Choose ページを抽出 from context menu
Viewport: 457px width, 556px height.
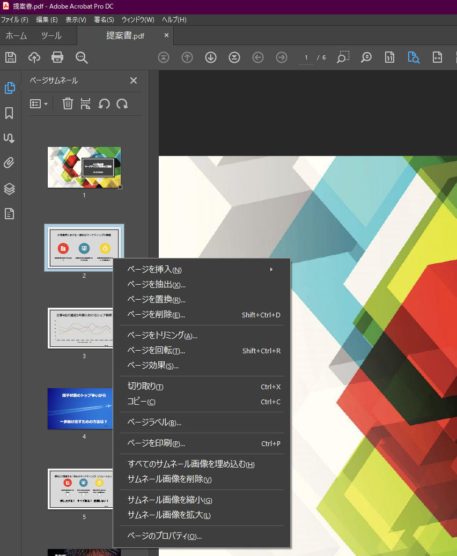pyautogui.click(x=202, y=285)
